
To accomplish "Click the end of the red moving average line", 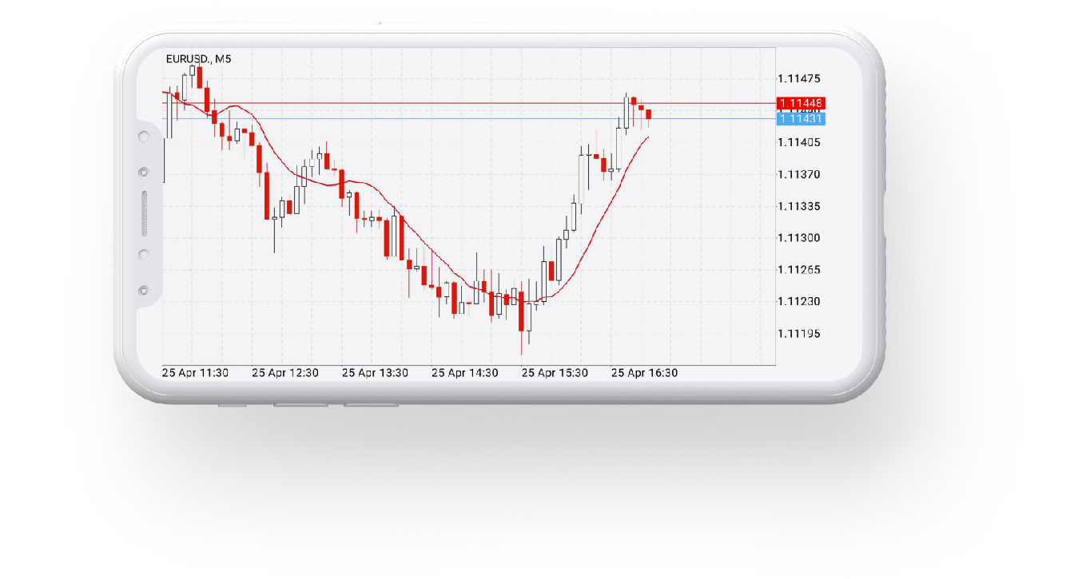I will [647, 137].
